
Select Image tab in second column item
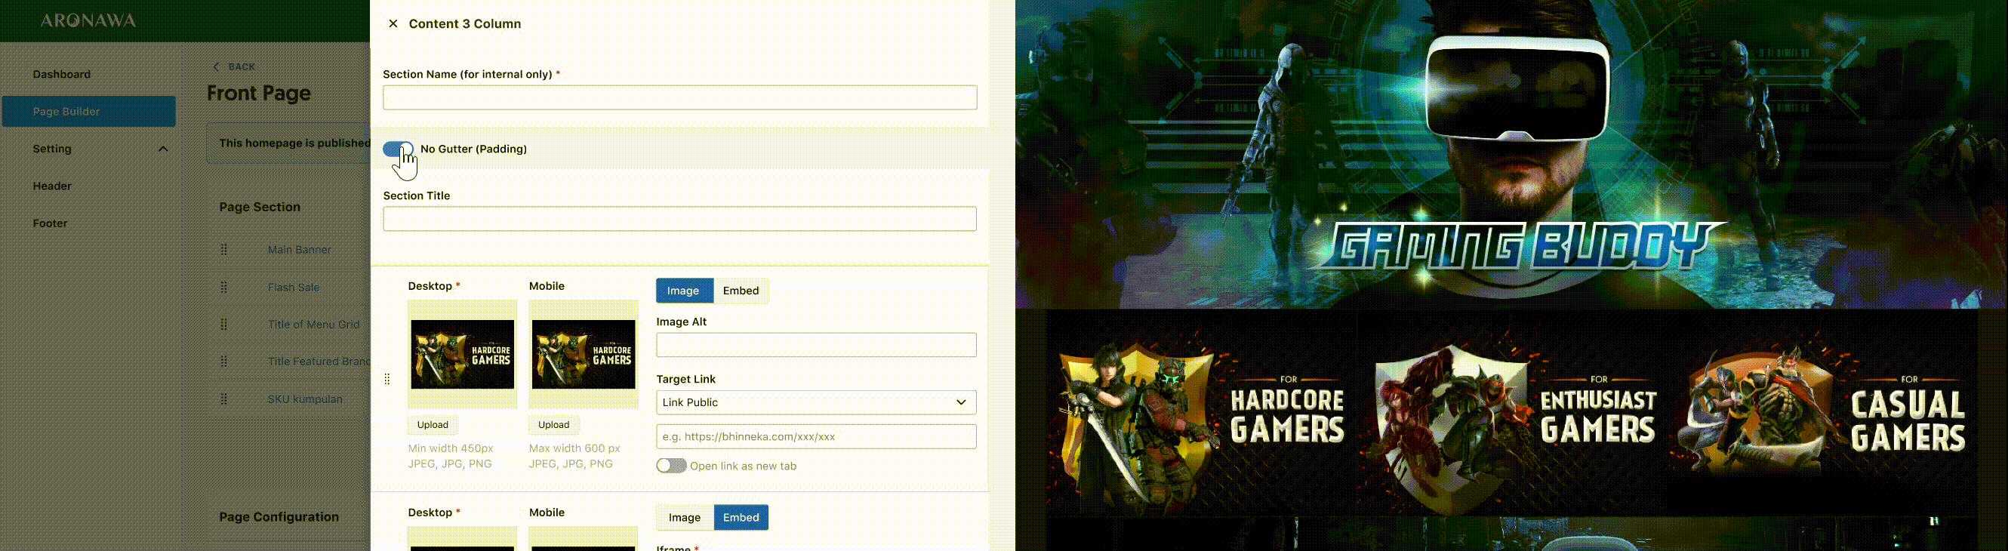(x=685, y=518)
